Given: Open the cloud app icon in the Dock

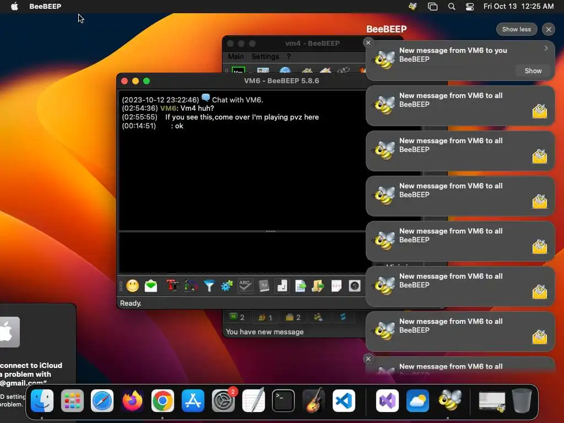Looking at the screenshot, I should (417, 400).
